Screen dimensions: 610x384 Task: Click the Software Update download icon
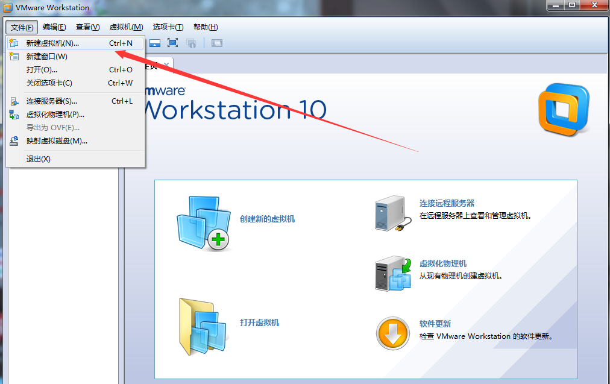click(392, 332)
